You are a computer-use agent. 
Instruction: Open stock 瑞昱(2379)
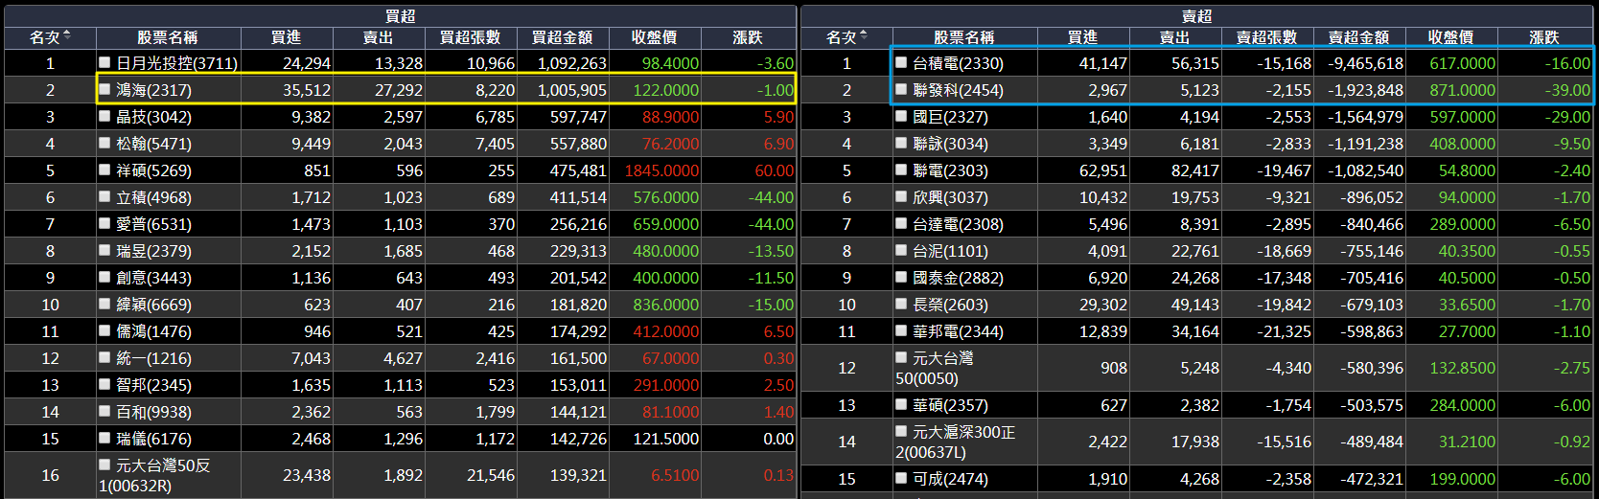(153, 251)
